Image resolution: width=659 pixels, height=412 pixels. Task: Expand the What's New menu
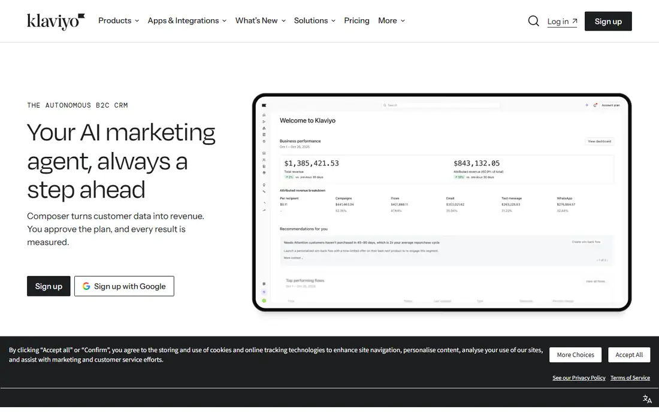click(261, 20)
